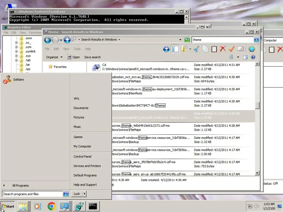Image resolution: width=283 pixels, height=212 pixels.
Task: Open recent pages dropdown next to Forward
Action: pyautogui.click(x=61, y=40)
